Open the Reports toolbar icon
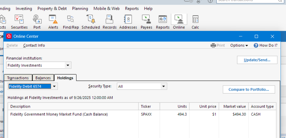This screenshot has height=138, width=286. click(x=163, y=22)
